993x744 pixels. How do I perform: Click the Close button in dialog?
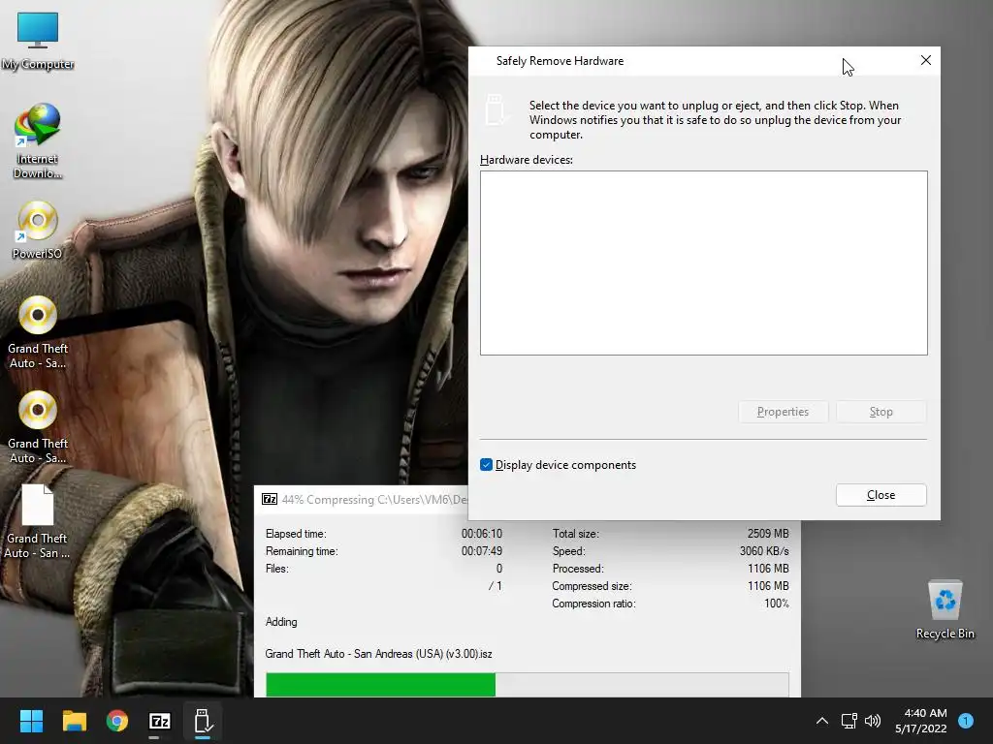(x=881, y=495)
